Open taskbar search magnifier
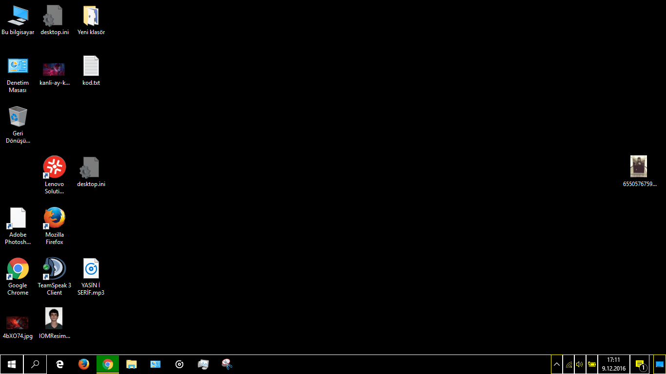This screenshot has width=666, height=374. 35,364
